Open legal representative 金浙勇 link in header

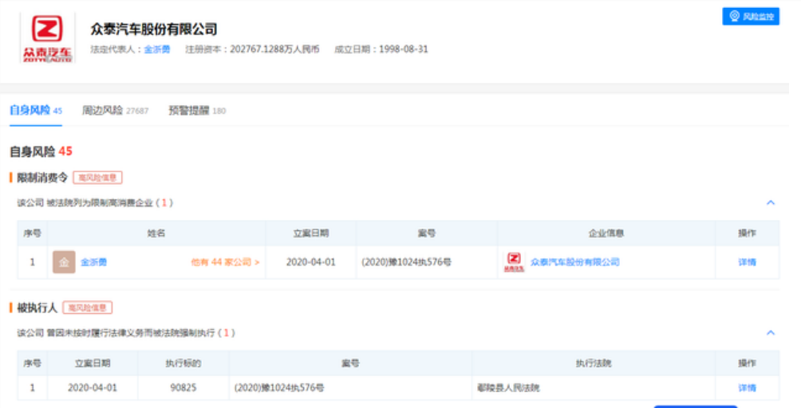click(157, 49)
